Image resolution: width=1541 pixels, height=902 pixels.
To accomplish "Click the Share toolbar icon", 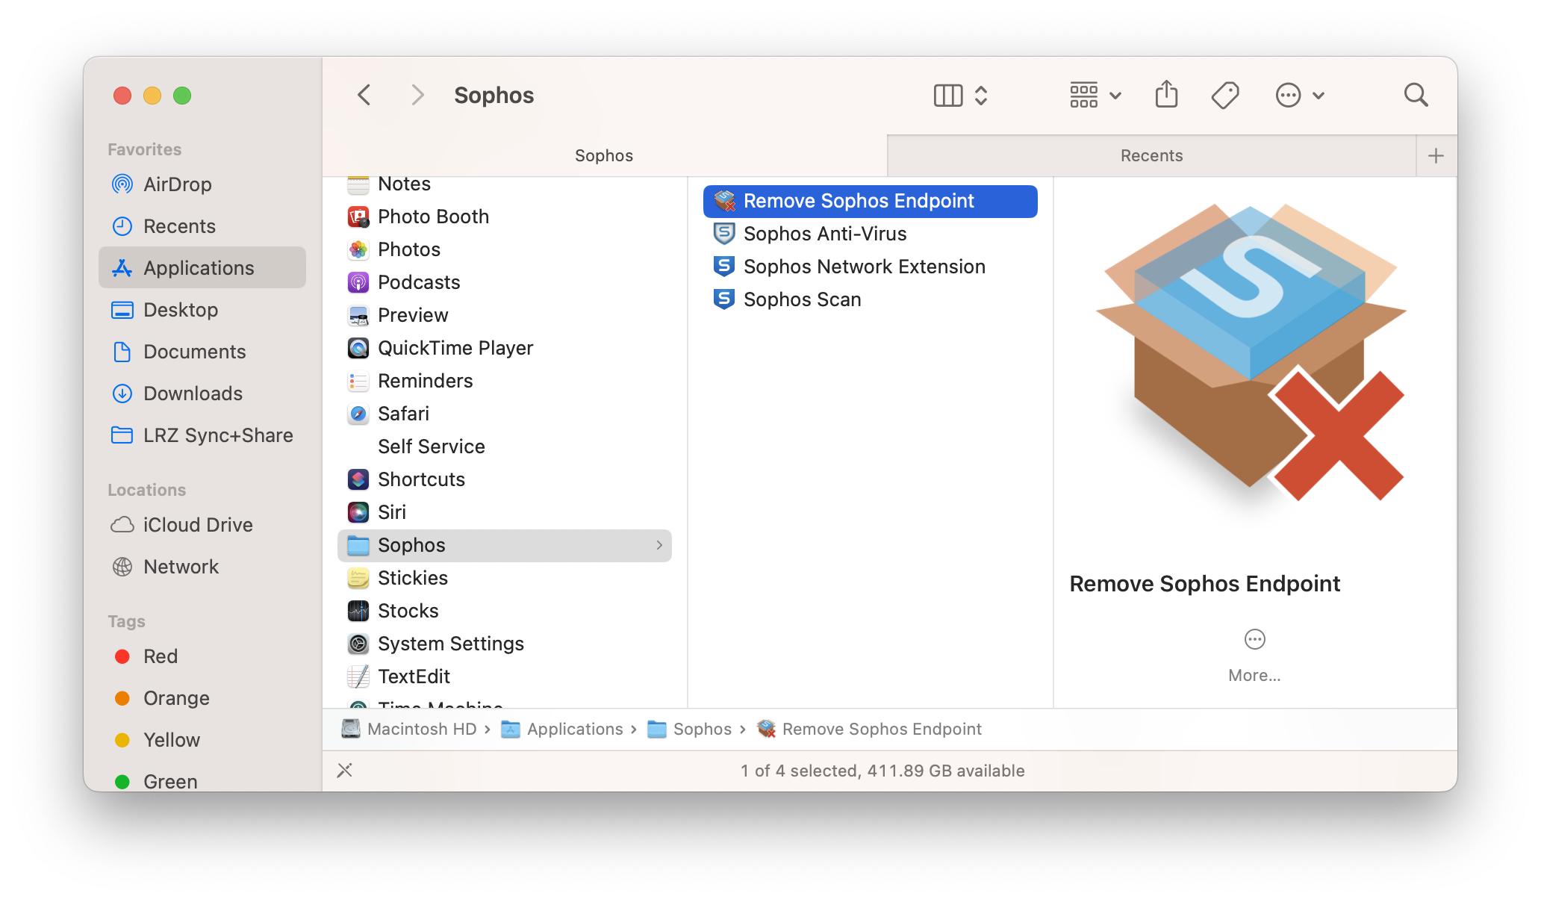I will 1166,95.
